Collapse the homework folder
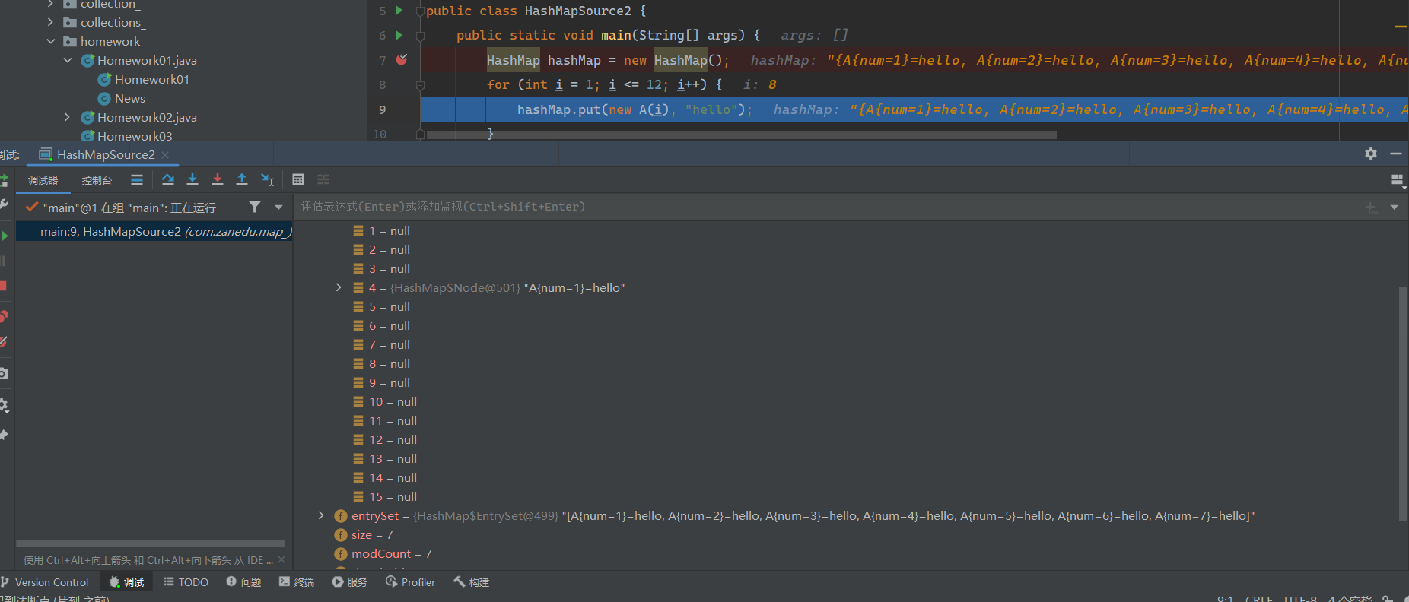This screenshot has width=1409, height=602. point(51,41)
